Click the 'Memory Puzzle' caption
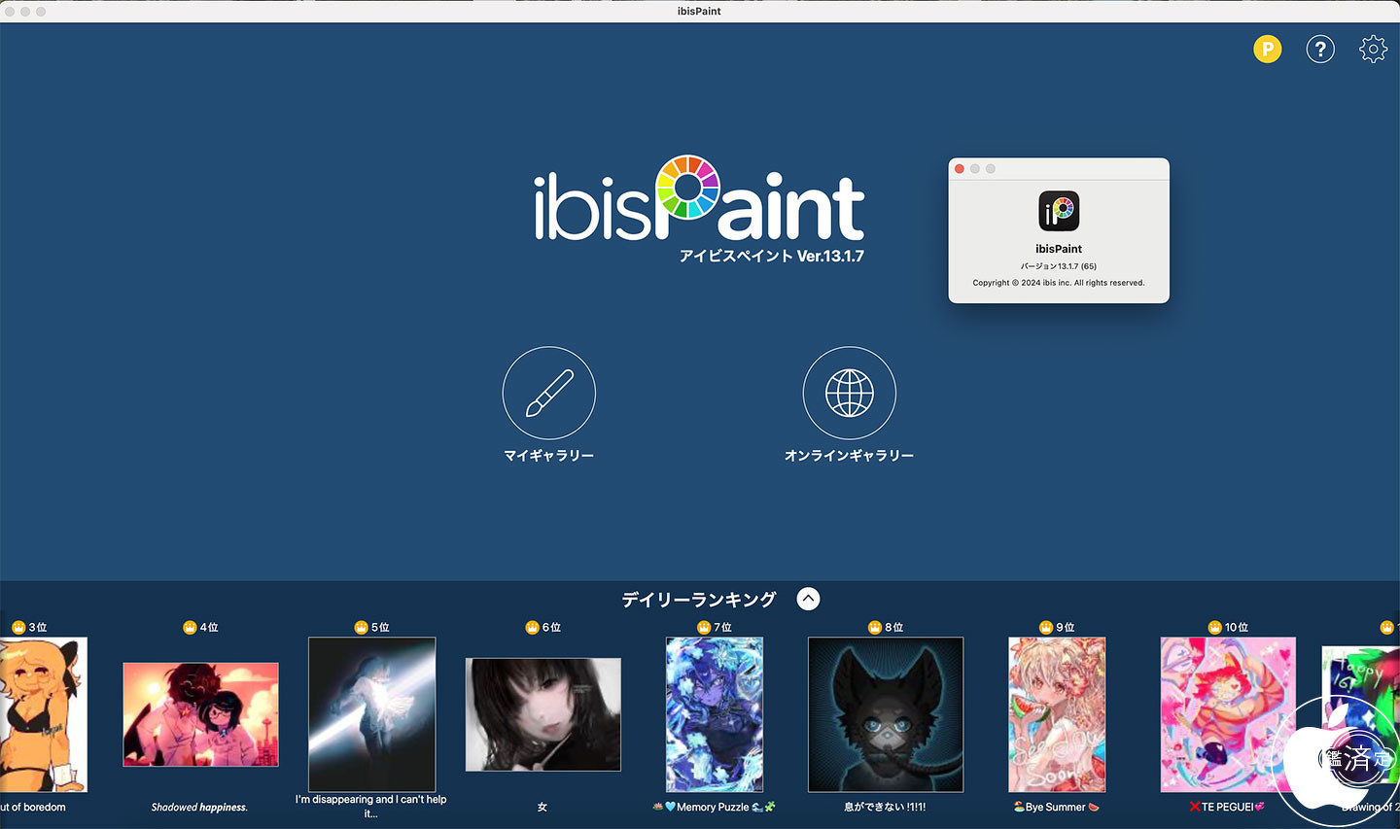 click(x=713, y=808)
